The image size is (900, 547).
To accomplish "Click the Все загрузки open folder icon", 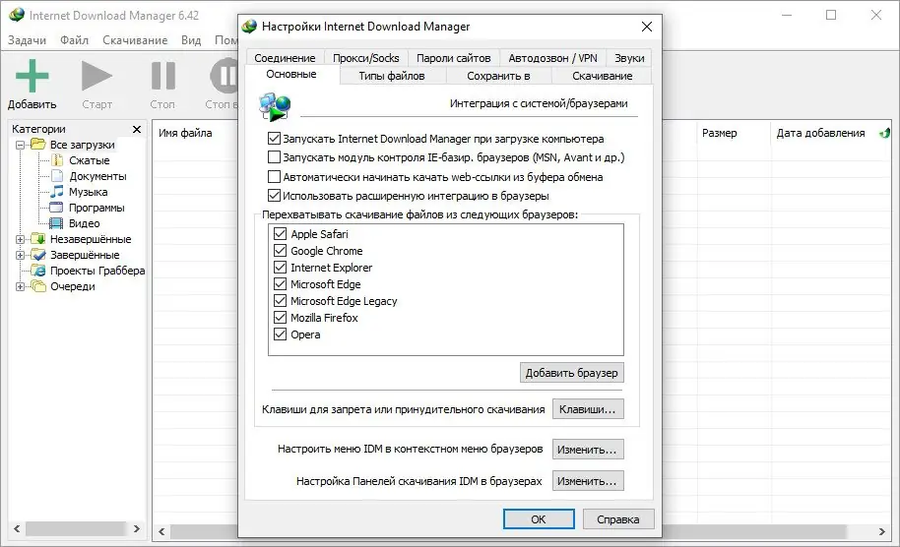I will [x=38, y=145].
